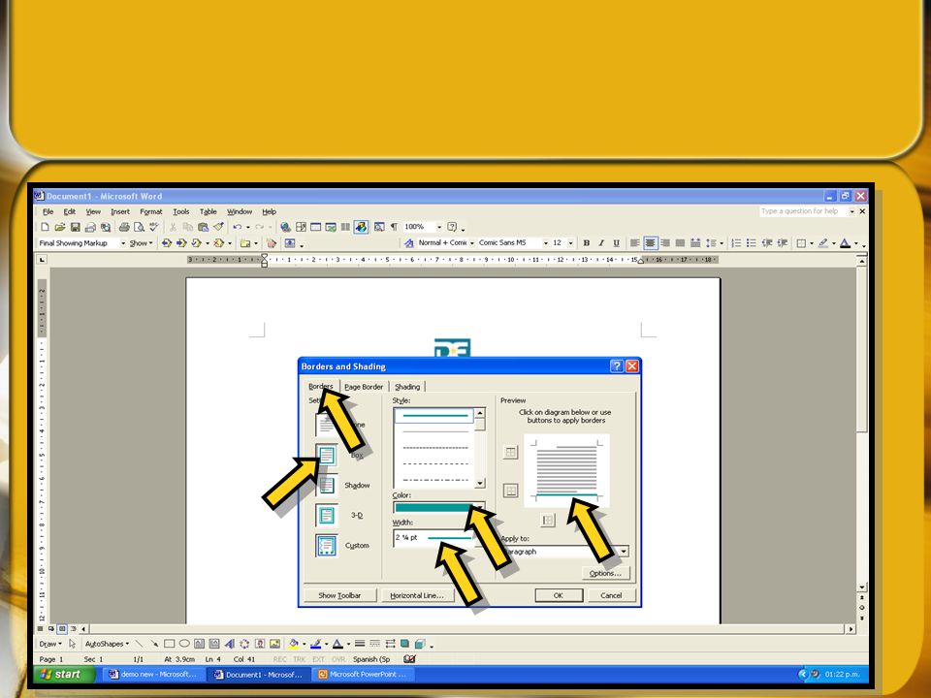
Task: Switch to the Page Border tab
Action: [364, 387]
